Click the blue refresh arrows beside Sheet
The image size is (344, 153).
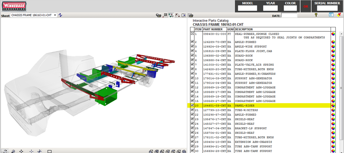(x=60, y=15)
